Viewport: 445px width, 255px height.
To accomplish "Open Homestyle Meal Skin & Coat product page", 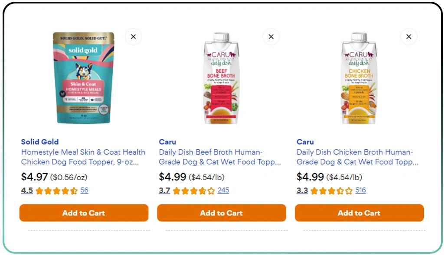I will pos(83,157).
